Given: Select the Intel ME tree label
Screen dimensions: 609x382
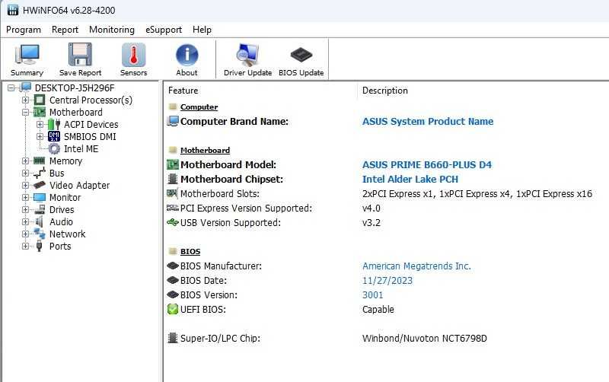Looking at the screenshot, I should pyautogui.click(x=81, y=148).
